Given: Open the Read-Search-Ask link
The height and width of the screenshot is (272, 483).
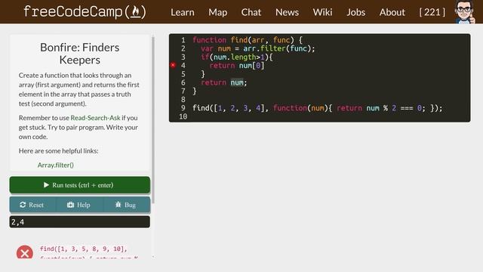Looking at the screenshot, I should [95, 118].
